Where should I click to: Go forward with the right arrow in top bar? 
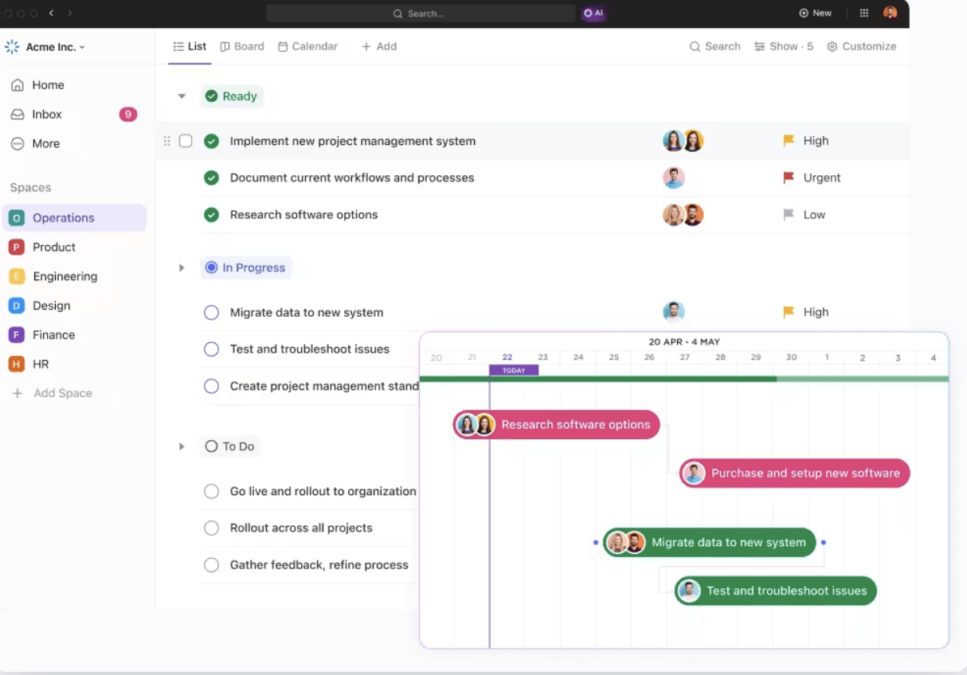pos(70,14)
